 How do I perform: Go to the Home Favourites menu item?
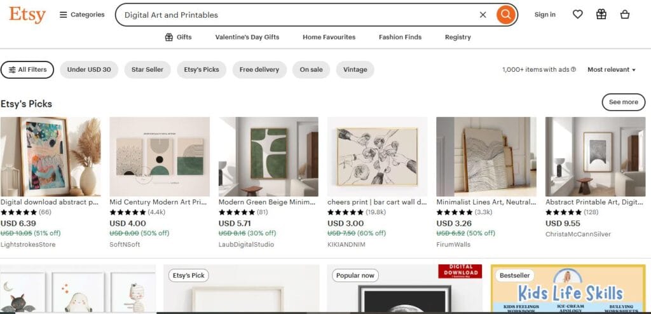tap(329, 38)
